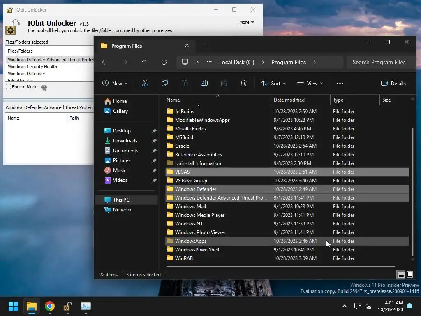The image size is (421, 316).
Task: Toggle the Details pane button
Action: [x=393, y=83]
